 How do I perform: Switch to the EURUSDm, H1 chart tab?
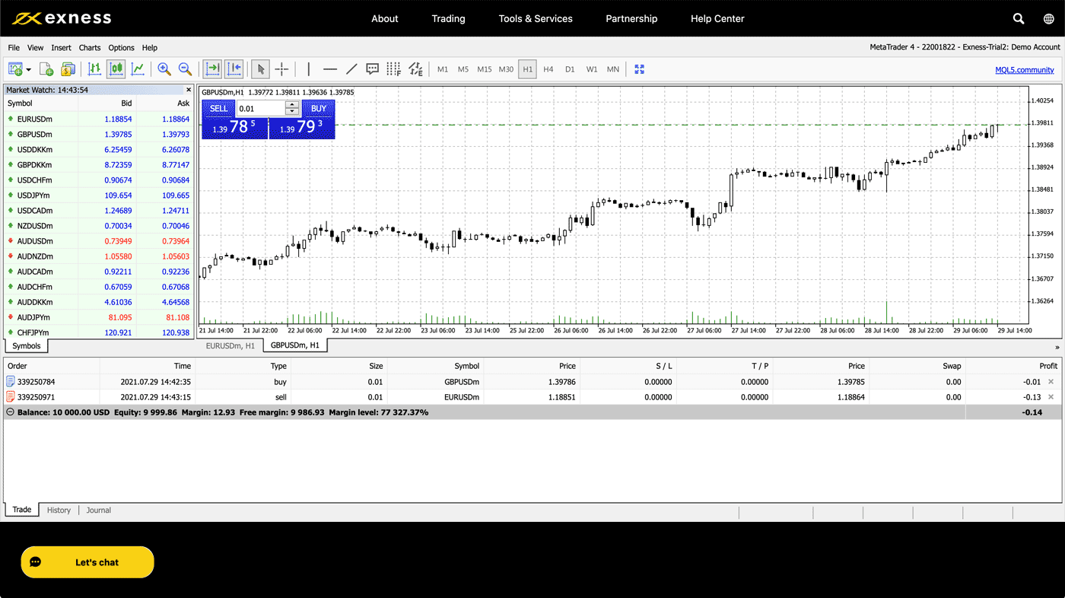(230, 345)
